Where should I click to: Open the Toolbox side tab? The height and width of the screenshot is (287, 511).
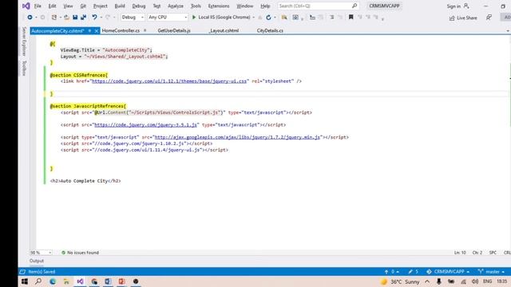(x=24, y=68)
